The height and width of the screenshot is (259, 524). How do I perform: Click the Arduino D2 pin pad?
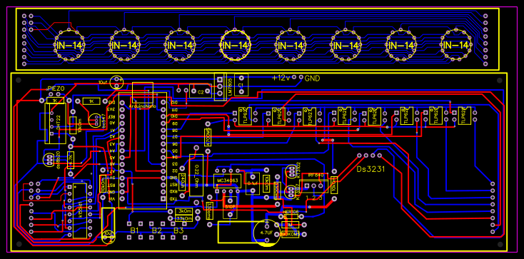pos(163,171)
